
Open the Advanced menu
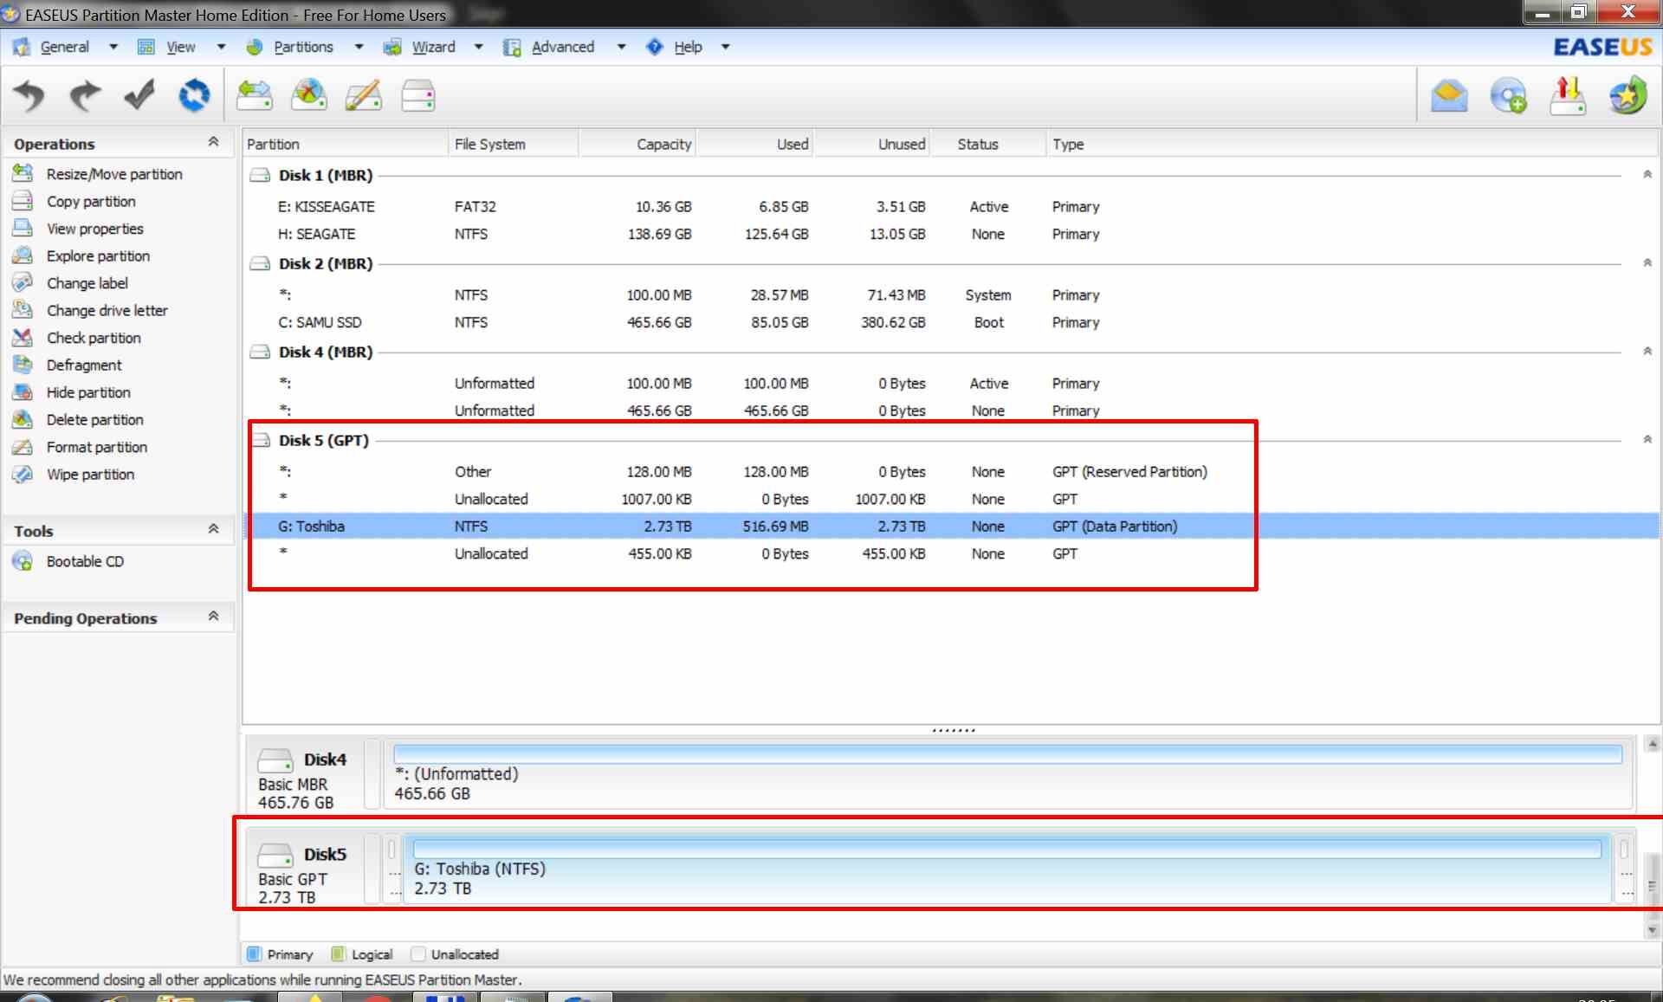pos(563,47)
